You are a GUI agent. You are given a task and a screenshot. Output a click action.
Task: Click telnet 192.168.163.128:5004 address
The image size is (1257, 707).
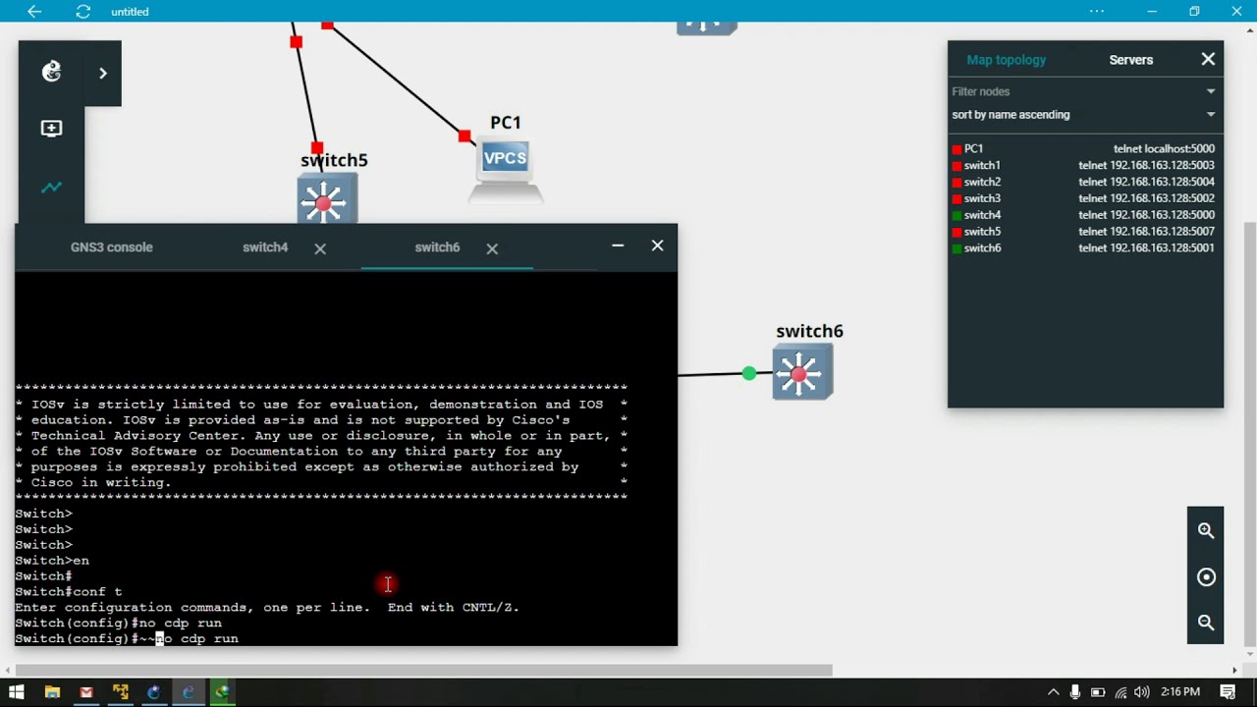coord(1146,183)
